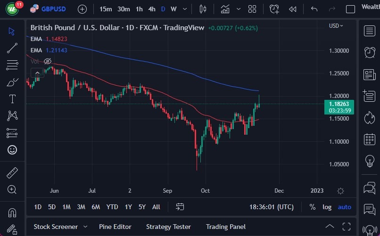The height and width of the screenshot is (236, 380).
Task: Switch to the Strategy Tester tab
Action: 168,227
